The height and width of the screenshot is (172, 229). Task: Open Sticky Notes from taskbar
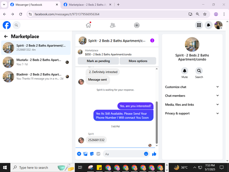pyautogui.click(x=99, y=167)
